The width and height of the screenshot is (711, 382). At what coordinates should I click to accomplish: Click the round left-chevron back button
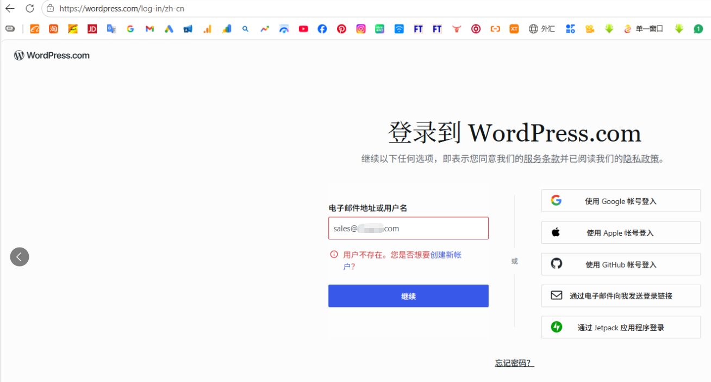tap(20, 257)
